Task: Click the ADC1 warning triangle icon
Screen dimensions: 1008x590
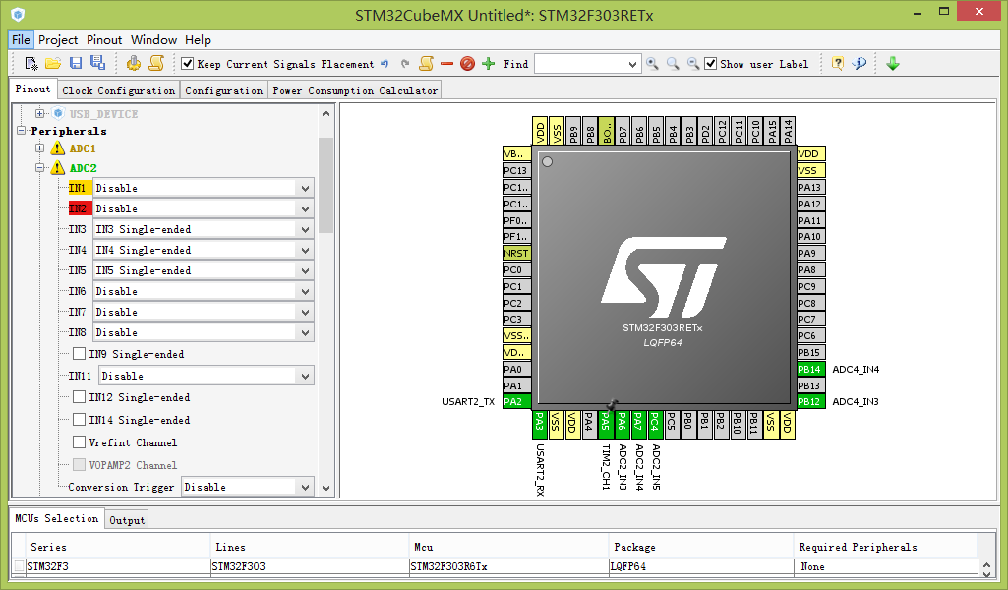Action: pyautogui.click(x=58, y=148)
